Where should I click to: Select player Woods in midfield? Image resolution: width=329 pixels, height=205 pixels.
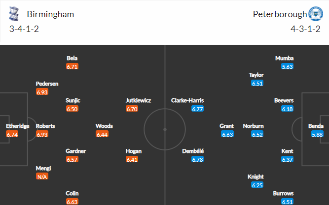pos(102,126)
